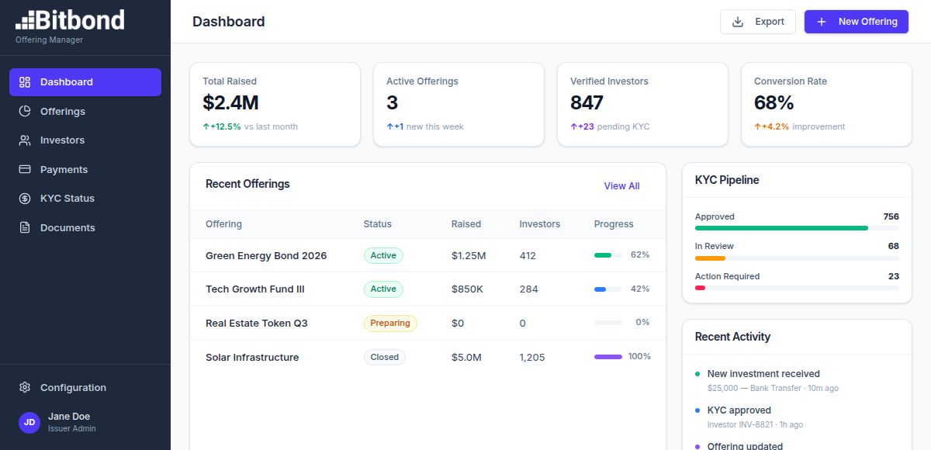Click the Dashboard grid icon in sidebar
931x450 pixels.
pyautogui.click(x=25, y=82)
